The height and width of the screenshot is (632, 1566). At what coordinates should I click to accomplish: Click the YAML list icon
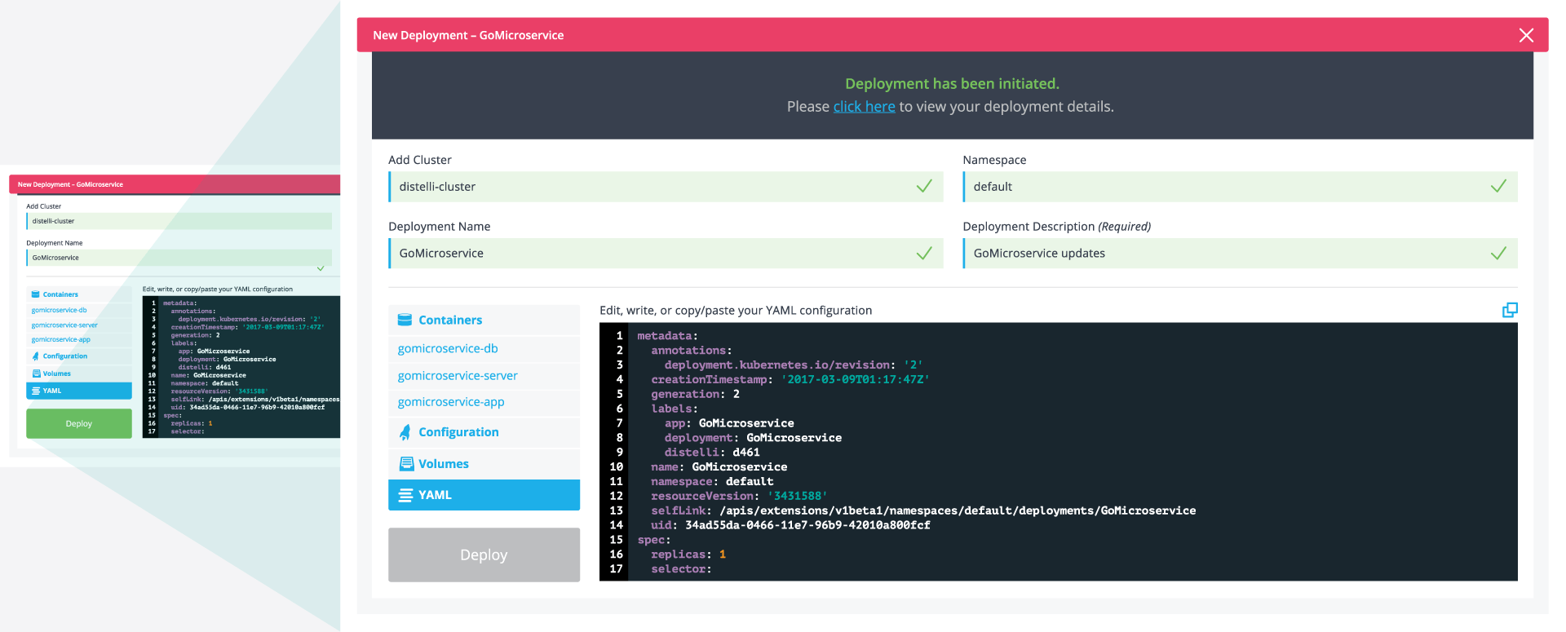tap(405, 495)
